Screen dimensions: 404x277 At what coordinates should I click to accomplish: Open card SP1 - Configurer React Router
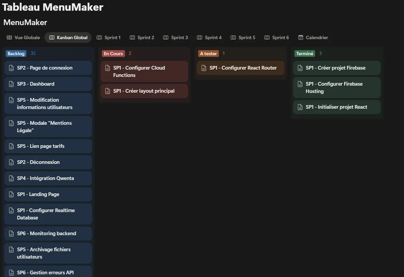click(x=241, y=68)
